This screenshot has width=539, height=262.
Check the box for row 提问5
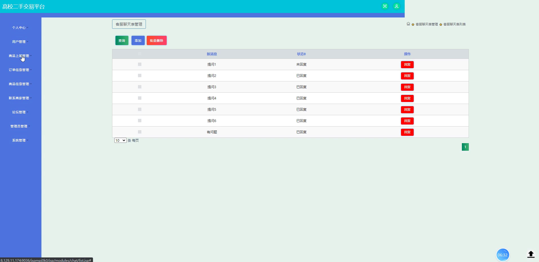(140, 109)
